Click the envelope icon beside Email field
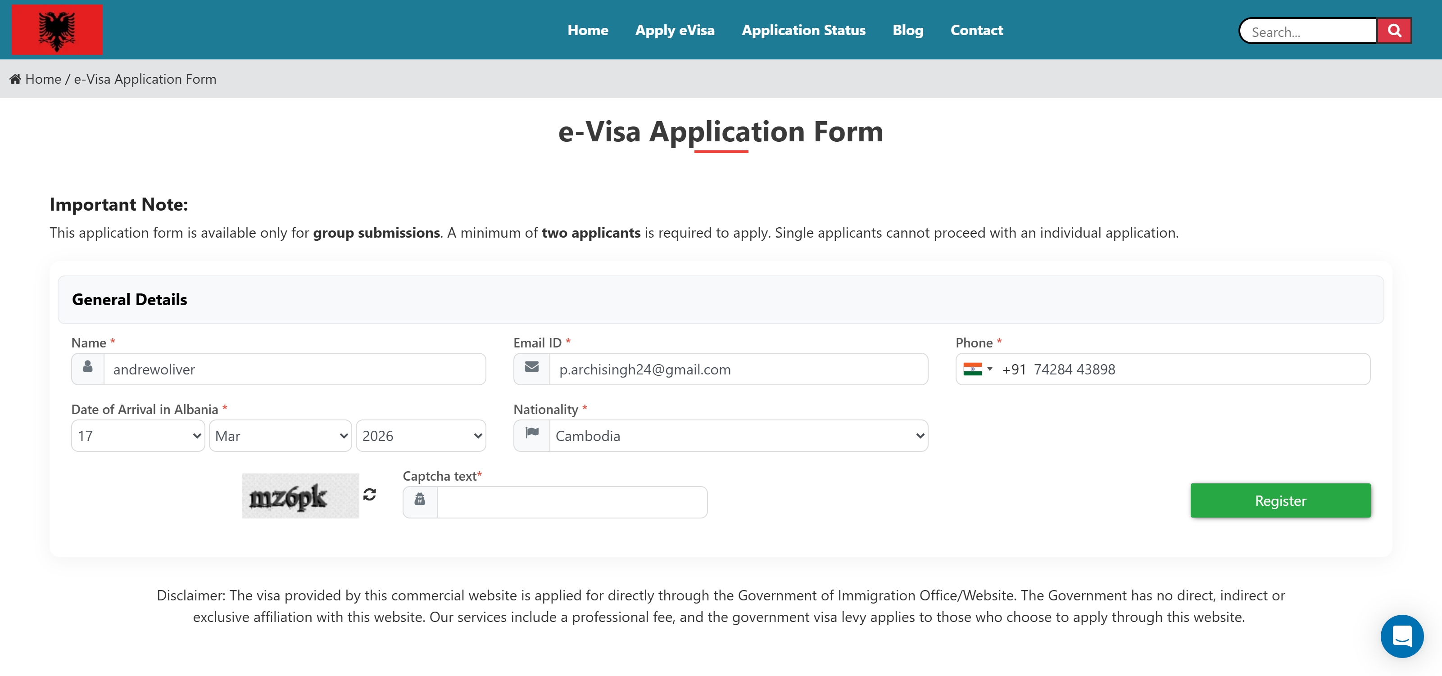Viewport: 1442px width, 676px height. coord(532,368)
